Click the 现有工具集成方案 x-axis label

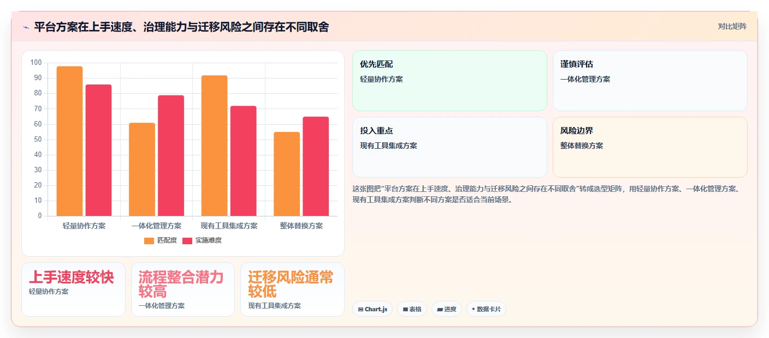coord(229,226)
